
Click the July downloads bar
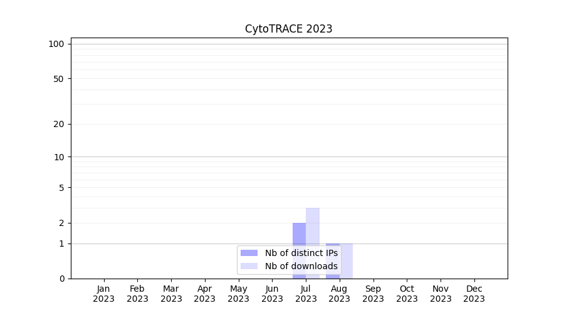(x=313, y=225)
